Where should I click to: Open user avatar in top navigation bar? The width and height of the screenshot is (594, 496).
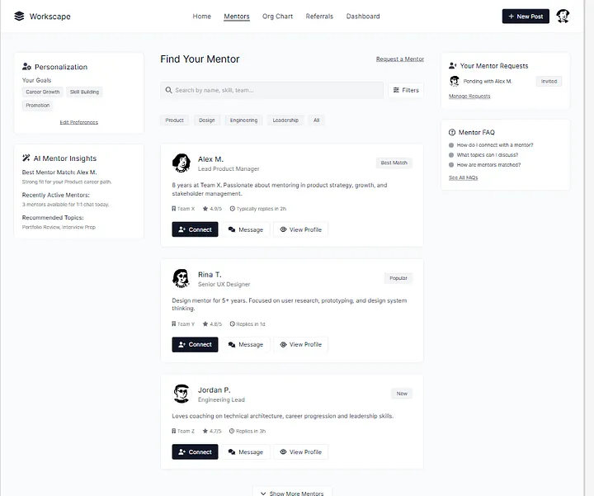click(563, 17)
